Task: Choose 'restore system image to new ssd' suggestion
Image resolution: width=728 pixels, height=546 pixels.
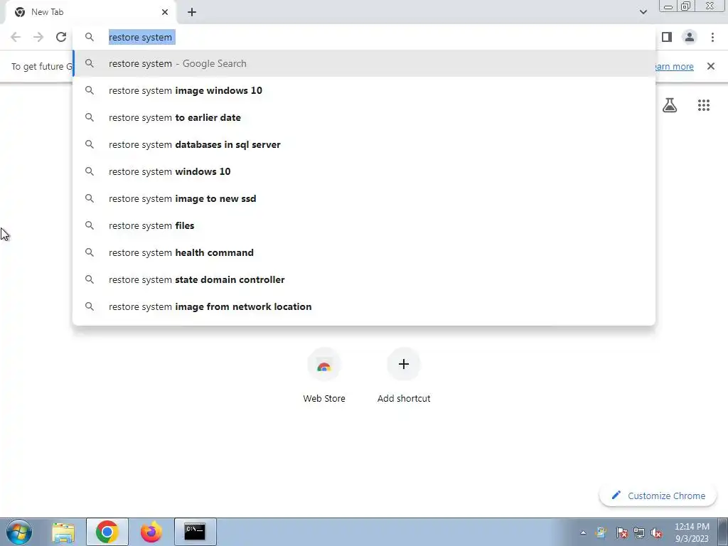Action: click(x=364, y=199)
